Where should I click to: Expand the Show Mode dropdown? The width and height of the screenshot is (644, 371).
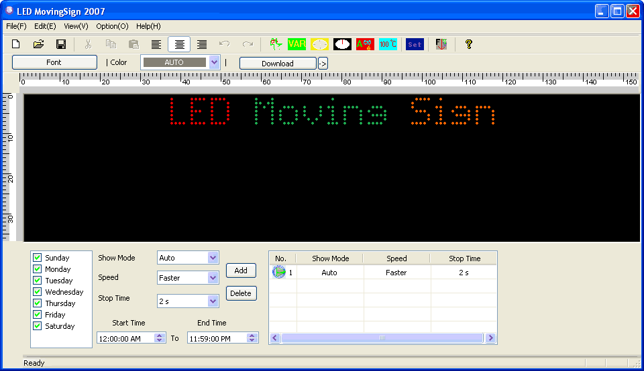(x=213, y=258)
